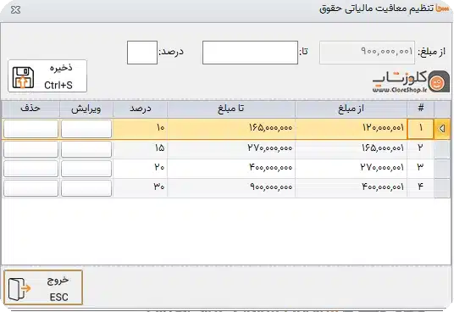Click the درصد column header
The height and width of the screenshot is (312, 454).
pyautogui.click(x=140, y=109)
